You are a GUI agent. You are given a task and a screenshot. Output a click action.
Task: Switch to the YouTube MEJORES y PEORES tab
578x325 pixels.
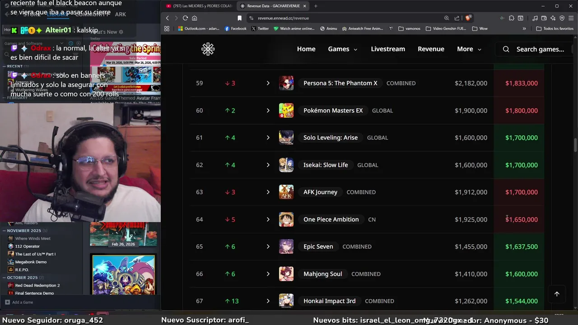click(199, 6)
